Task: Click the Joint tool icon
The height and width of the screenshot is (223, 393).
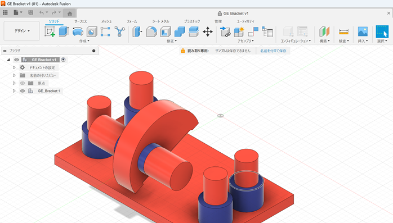Action: click(253, 32)
